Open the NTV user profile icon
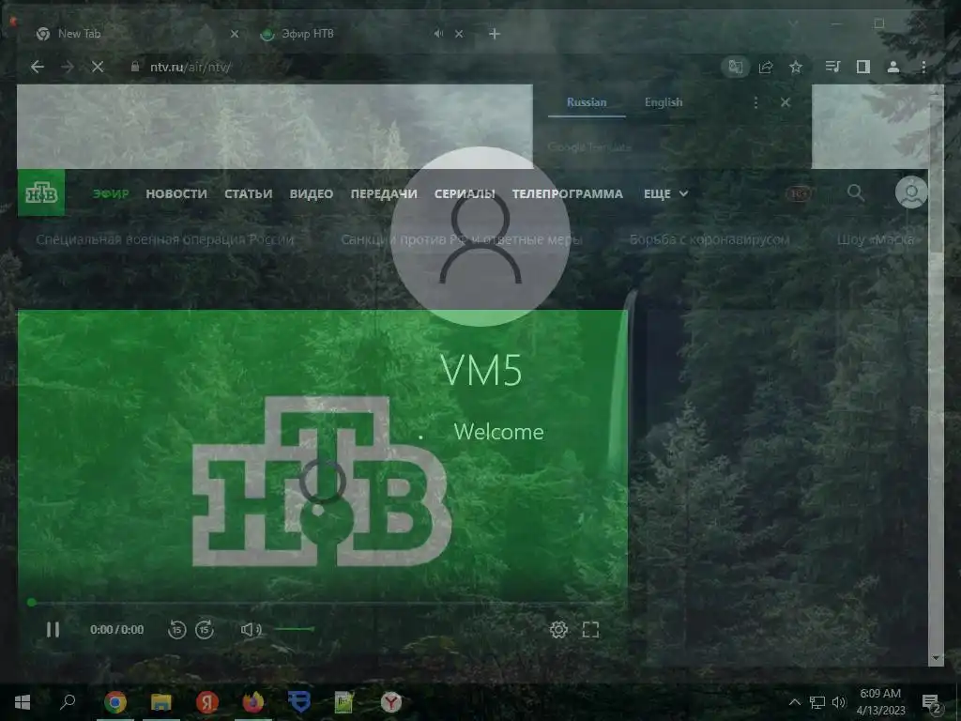The image size is (961, 721). (x=910, y=192)
